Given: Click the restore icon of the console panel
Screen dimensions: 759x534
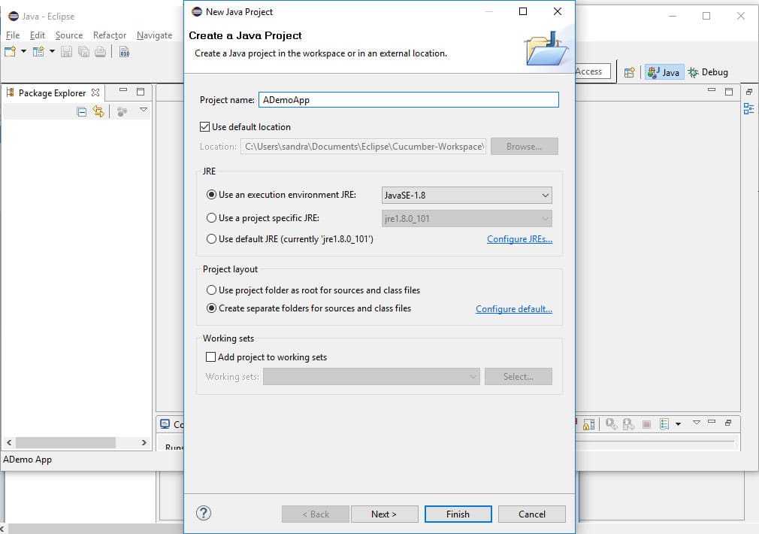Looking at the screenshot, I should [x=727, y=423].
